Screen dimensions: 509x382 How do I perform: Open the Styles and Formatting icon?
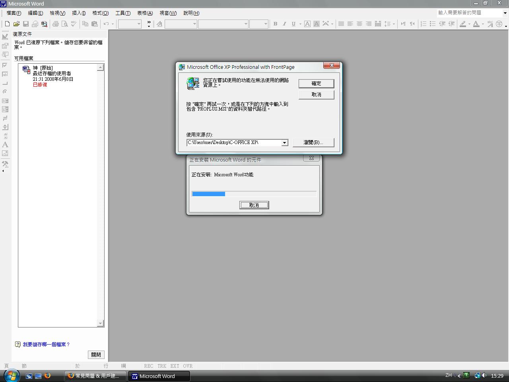159,24
